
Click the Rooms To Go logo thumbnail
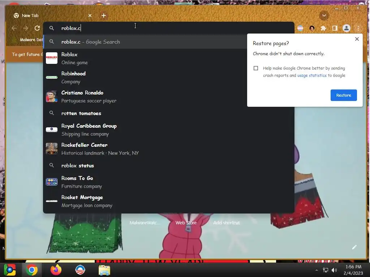[x=52, y=182]
